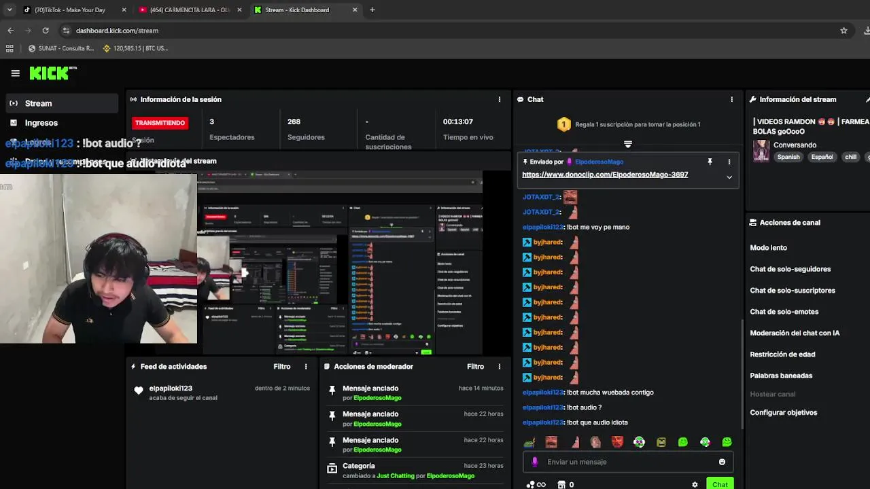Click the Spanish stream tag
The height and width of the screenshot is (489, 870).
coord(788,157)
